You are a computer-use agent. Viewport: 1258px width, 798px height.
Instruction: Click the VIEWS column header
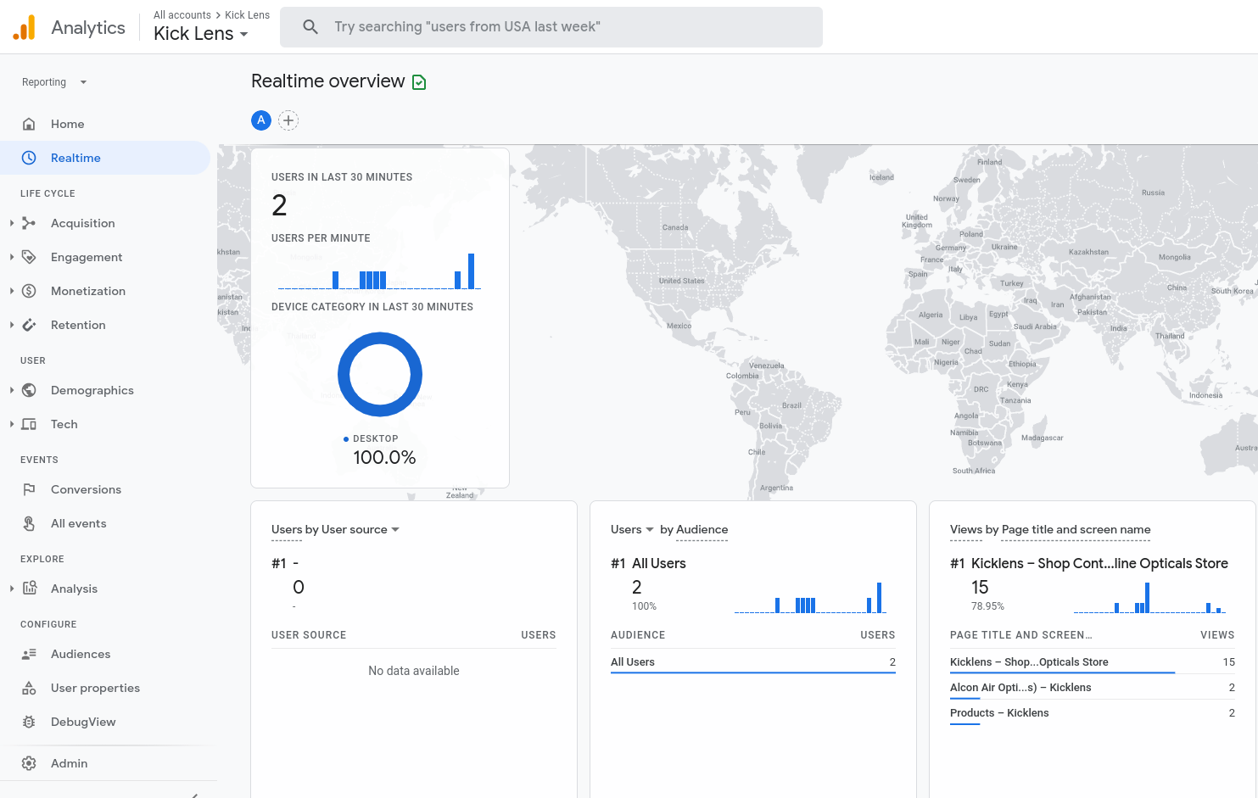[1217, 635]
